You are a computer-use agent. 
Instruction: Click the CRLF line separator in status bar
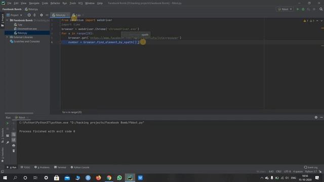[x=278, y=171]
